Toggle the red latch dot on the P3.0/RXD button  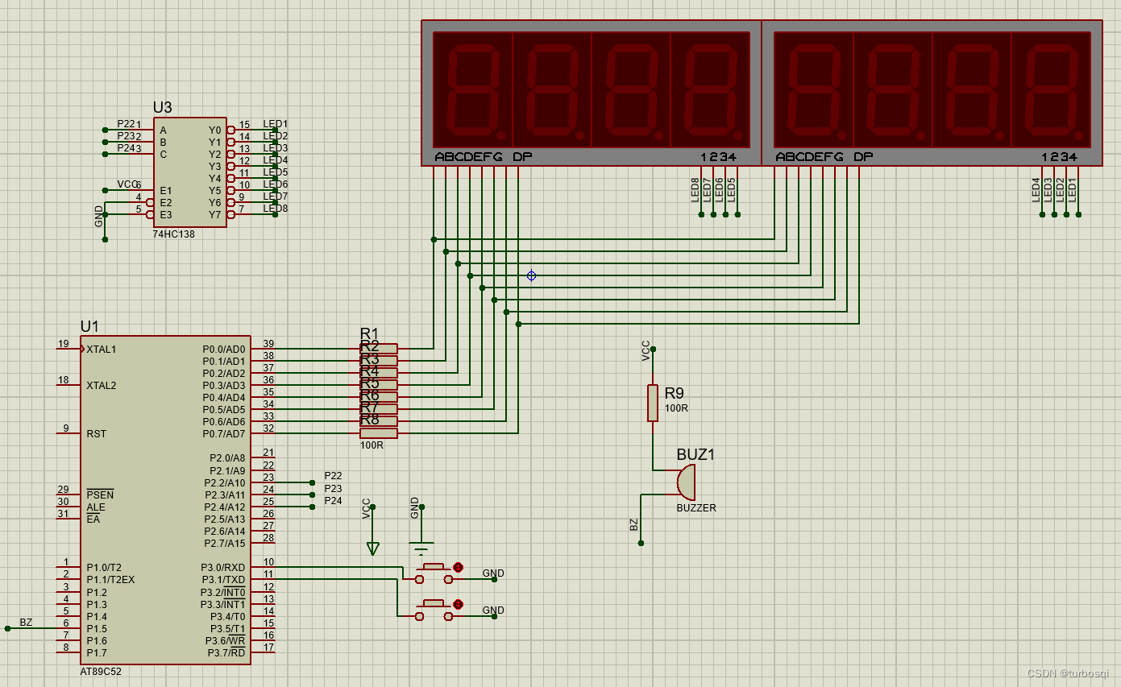click(458, 567)
